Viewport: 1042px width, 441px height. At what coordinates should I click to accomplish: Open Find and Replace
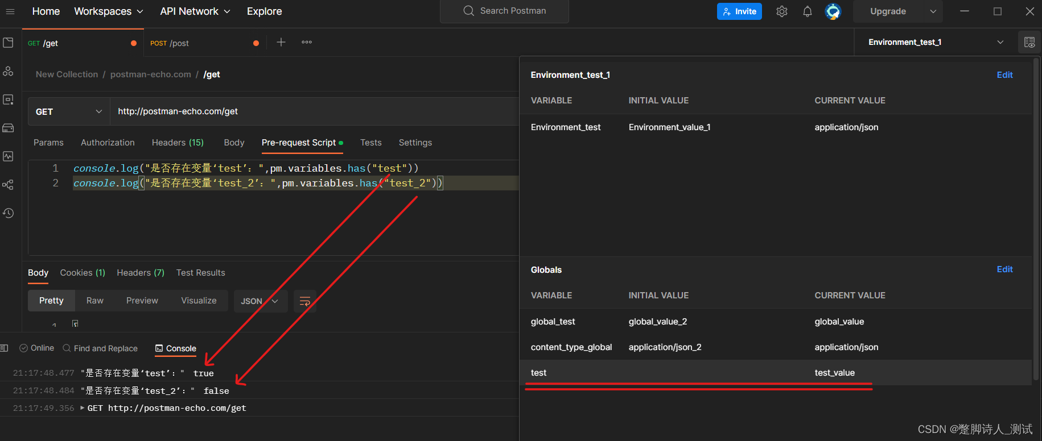click(x=100, y=348)
